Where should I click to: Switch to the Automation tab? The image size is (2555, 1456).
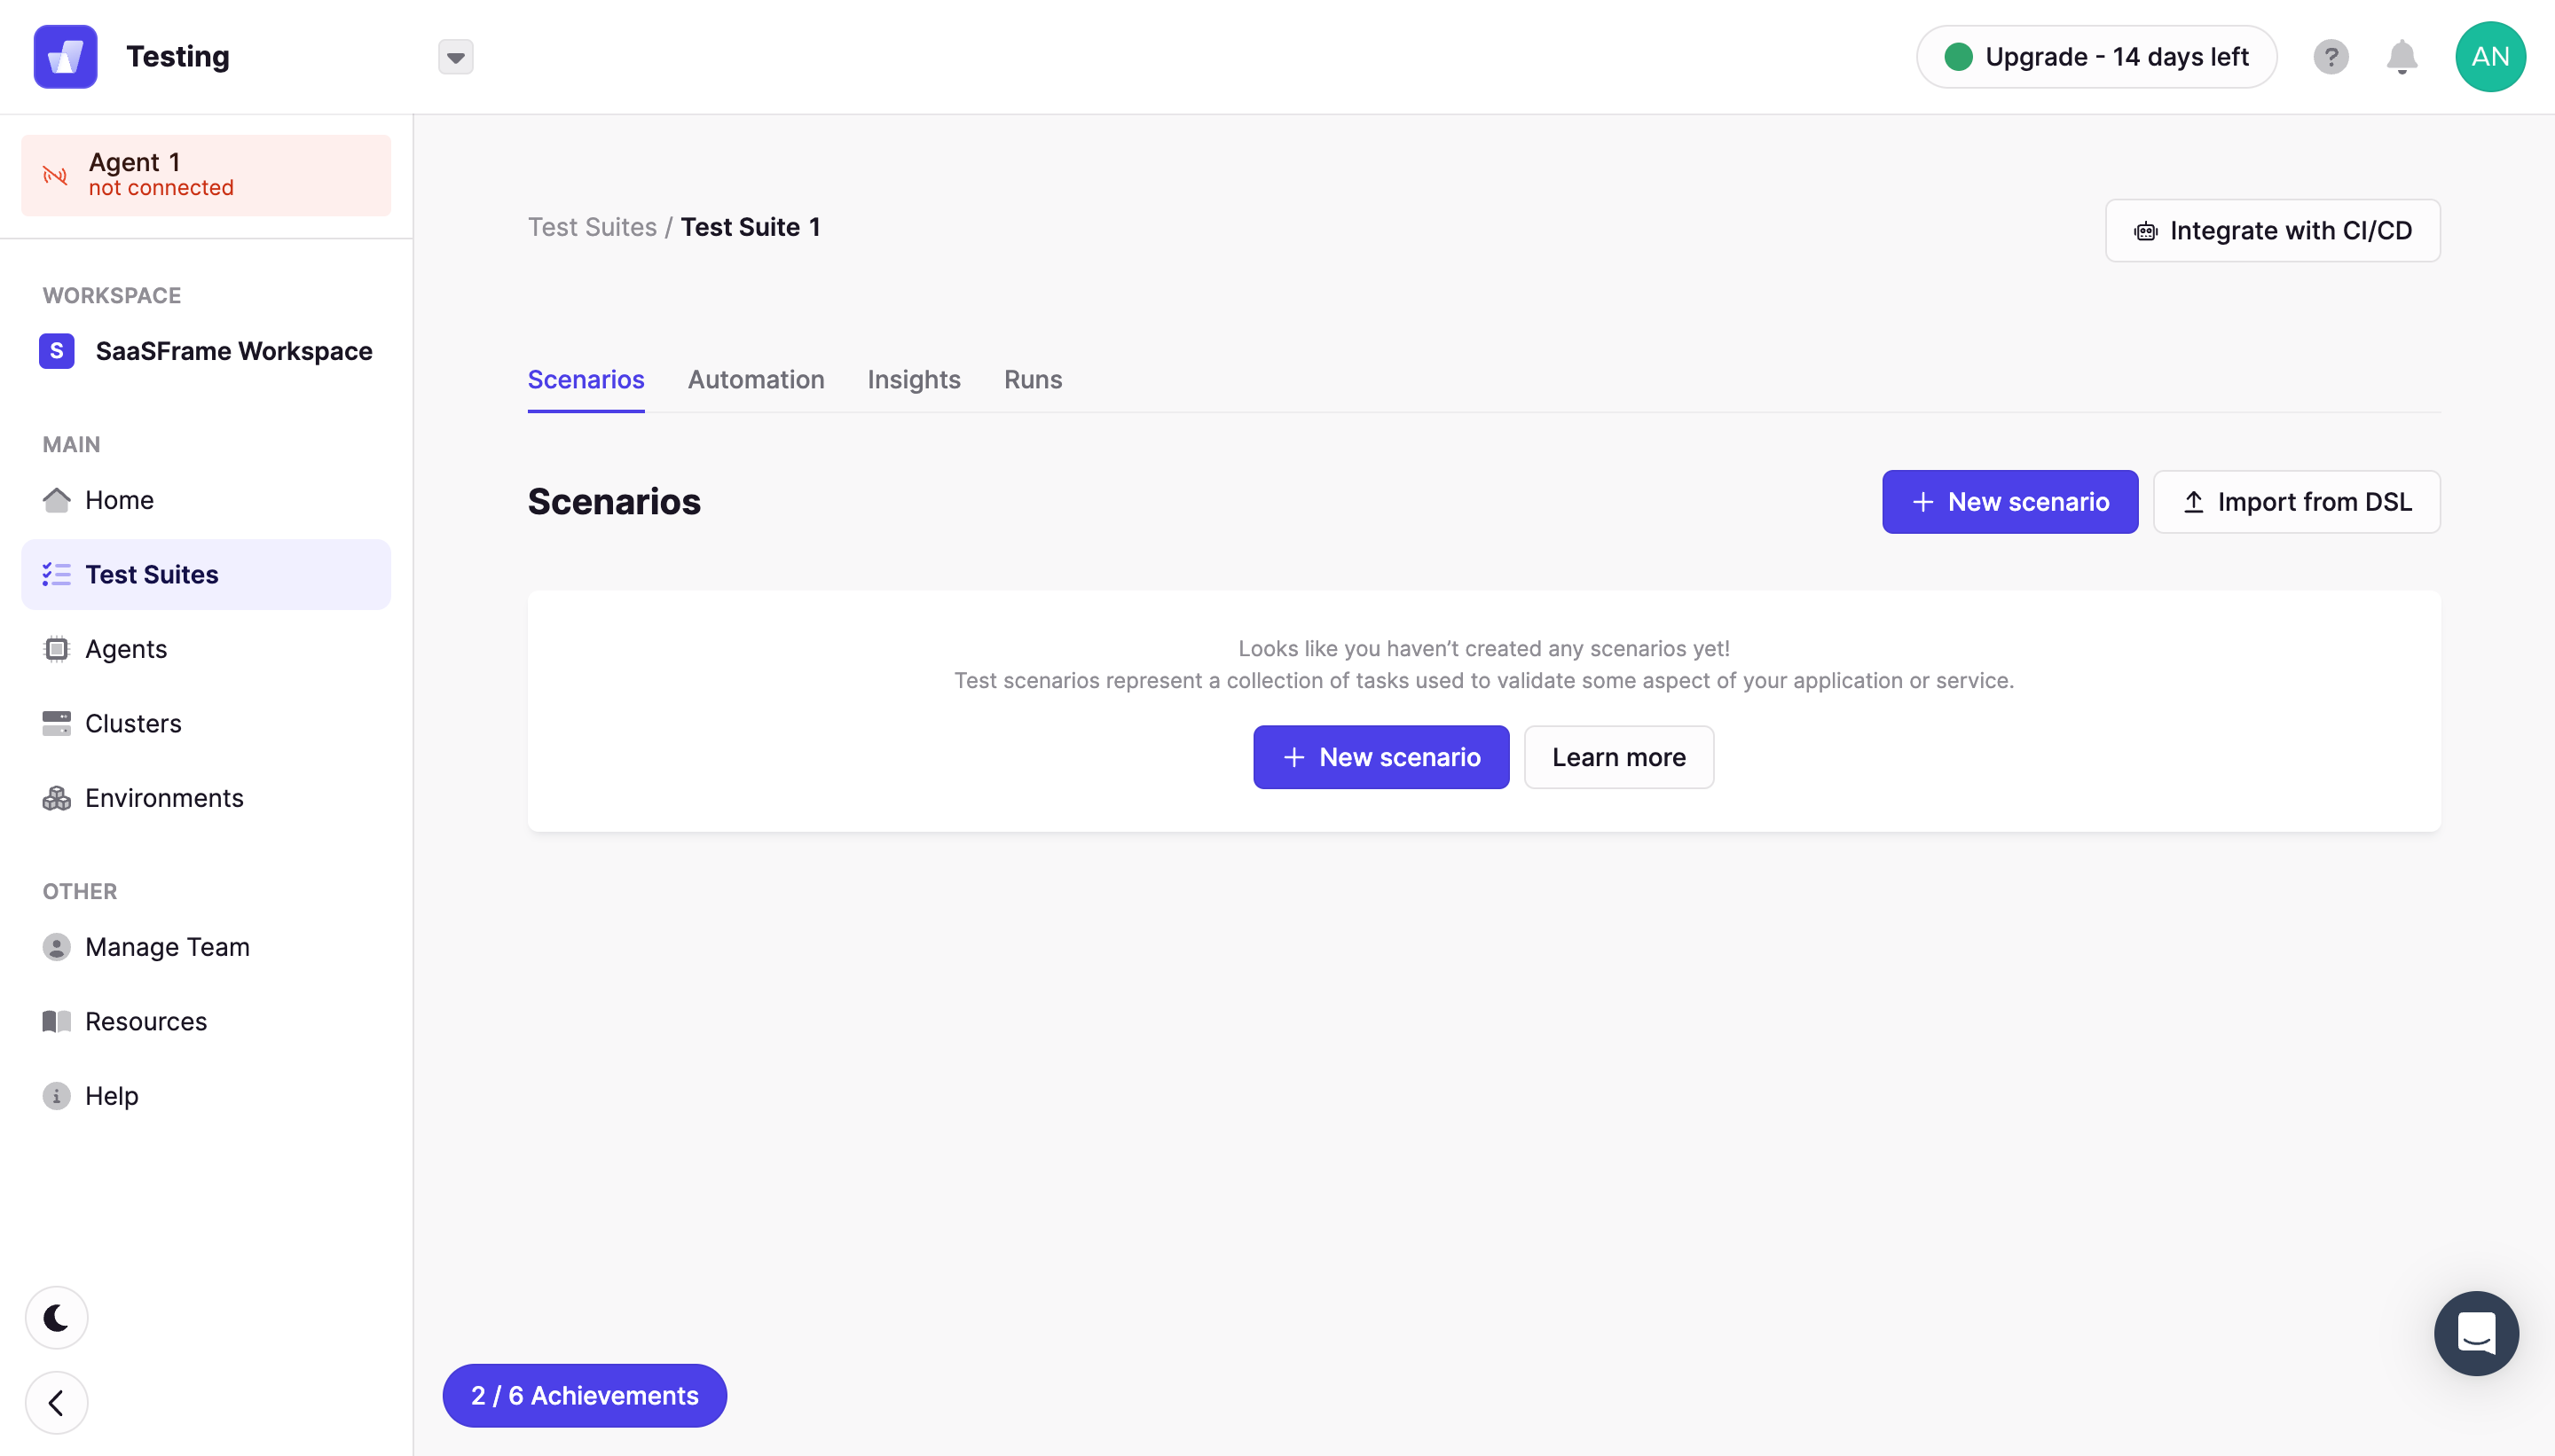(x=756, y=380)
